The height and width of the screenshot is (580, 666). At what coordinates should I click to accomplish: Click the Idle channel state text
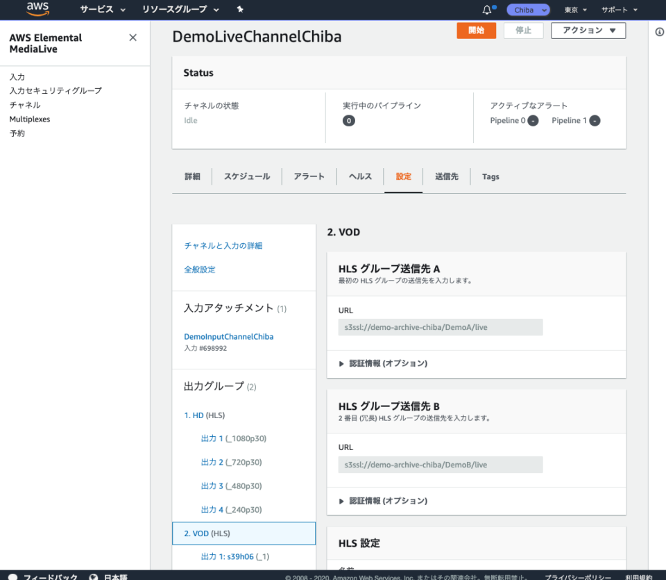coord(191,121)
